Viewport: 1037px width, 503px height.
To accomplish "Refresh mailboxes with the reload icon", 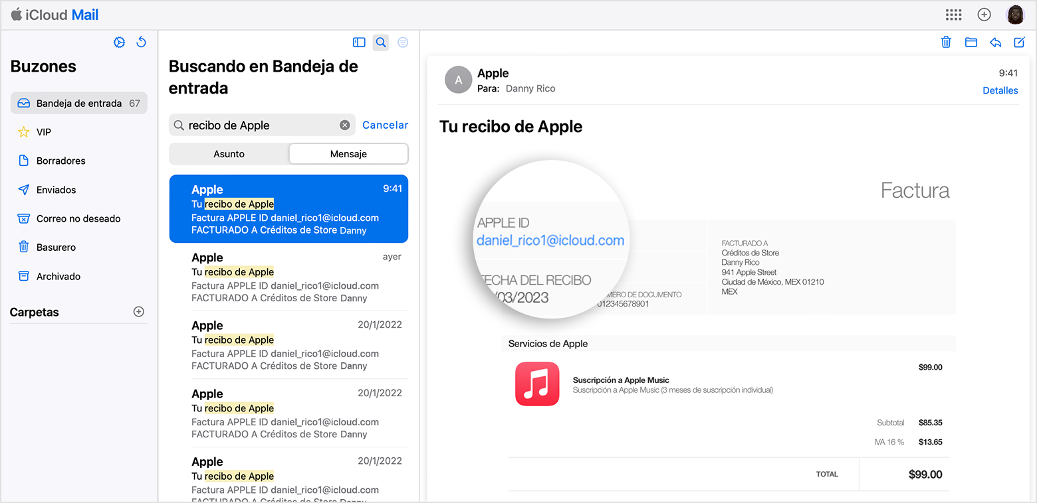I will [141, 42].
